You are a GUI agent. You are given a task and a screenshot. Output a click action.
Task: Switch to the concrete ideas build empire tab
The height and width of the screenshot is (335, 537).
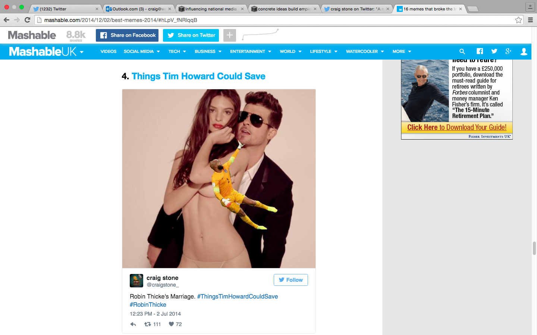(x=284, y=9)
